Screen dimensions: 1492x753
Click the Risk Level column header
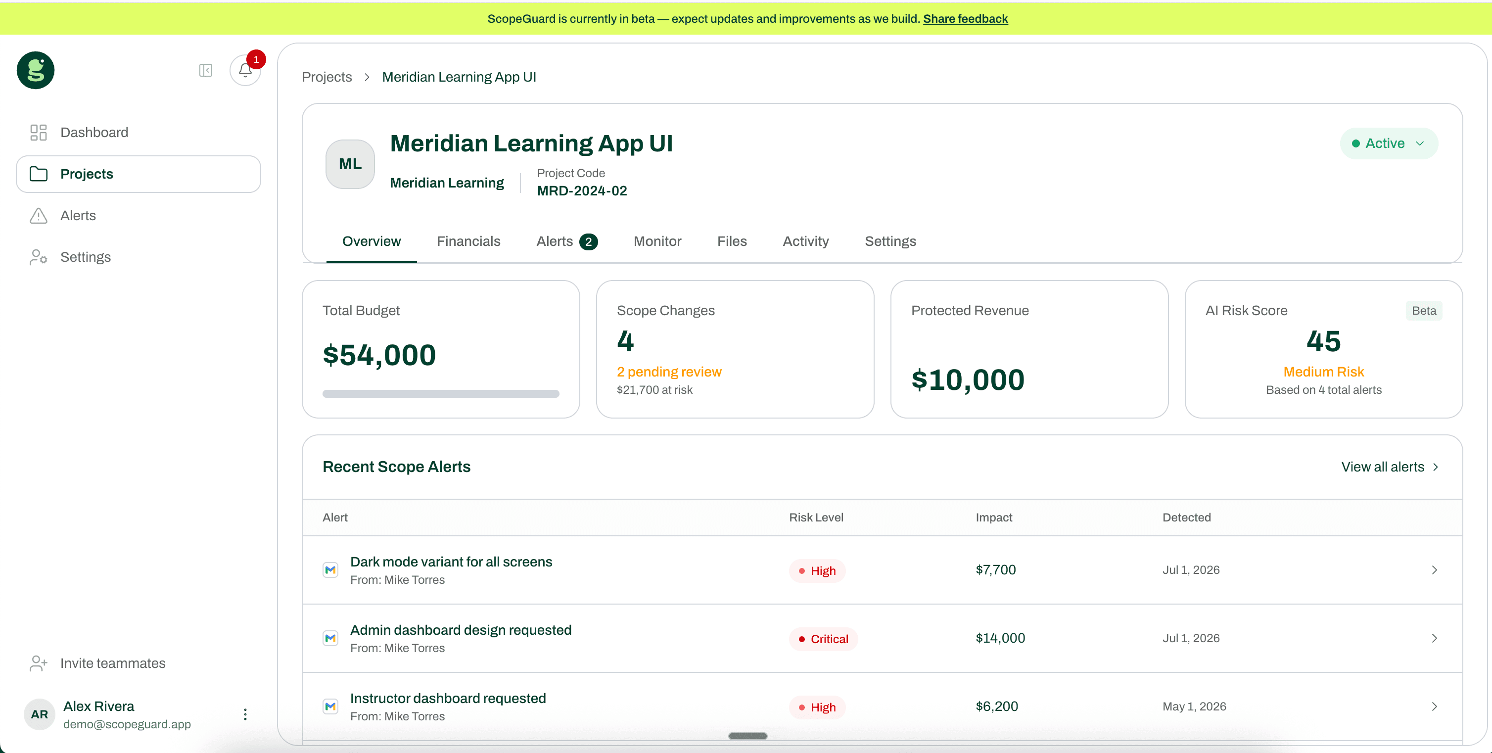816,518
